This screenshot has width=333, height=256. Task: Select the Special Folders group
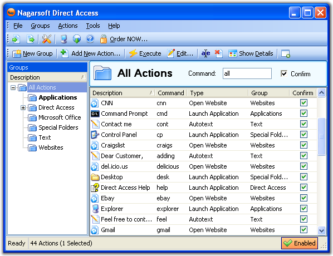58,127
